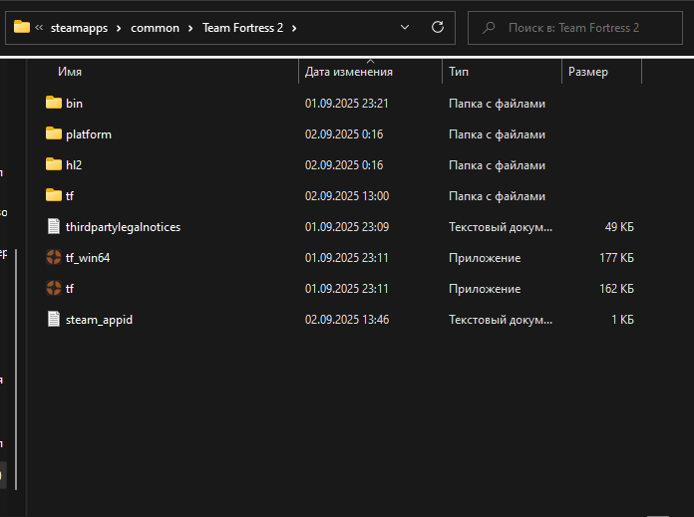Click the 1 КБ size cell
The height and width of the screenshot is (517, 694).
(622, 320)
